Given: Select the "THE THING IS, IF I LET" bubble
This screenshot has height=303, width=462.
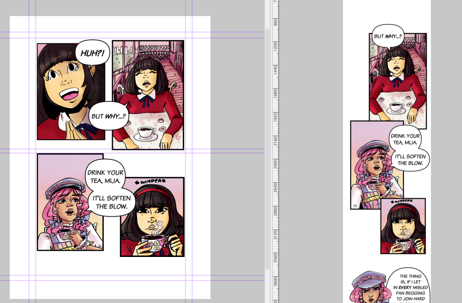Looking at the screenshot, I should (410, 285).
